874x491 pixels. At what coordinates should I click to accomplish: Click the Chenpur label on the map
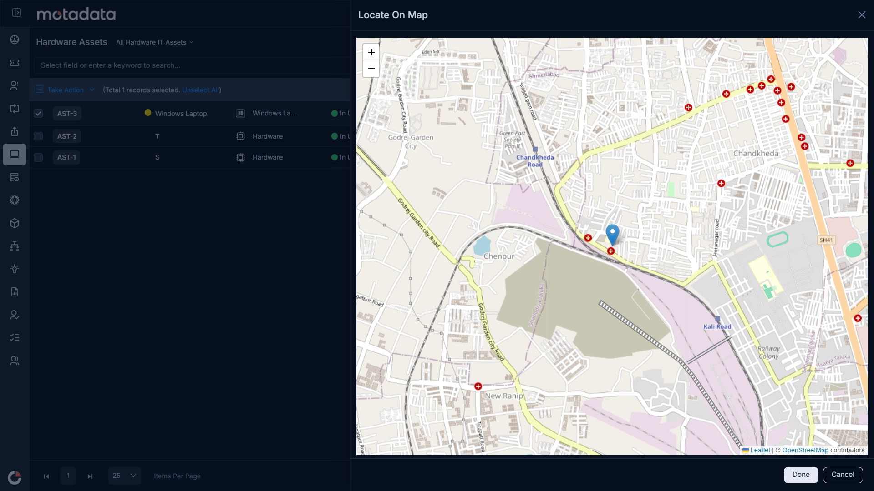[x=499, y=256]
